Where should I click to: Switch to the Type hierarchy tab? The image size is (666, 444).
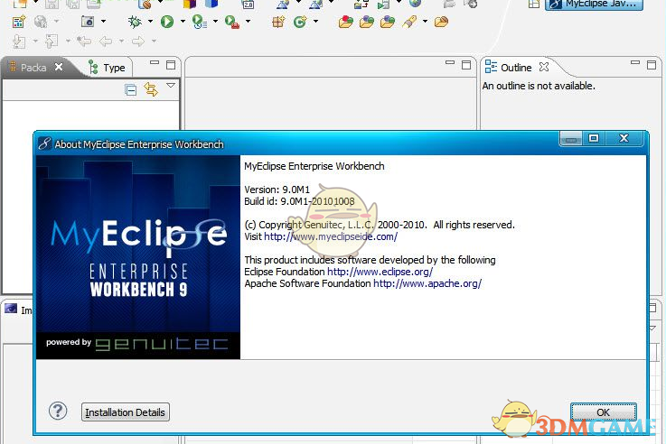pyautogui.click(x=107, y=68)
